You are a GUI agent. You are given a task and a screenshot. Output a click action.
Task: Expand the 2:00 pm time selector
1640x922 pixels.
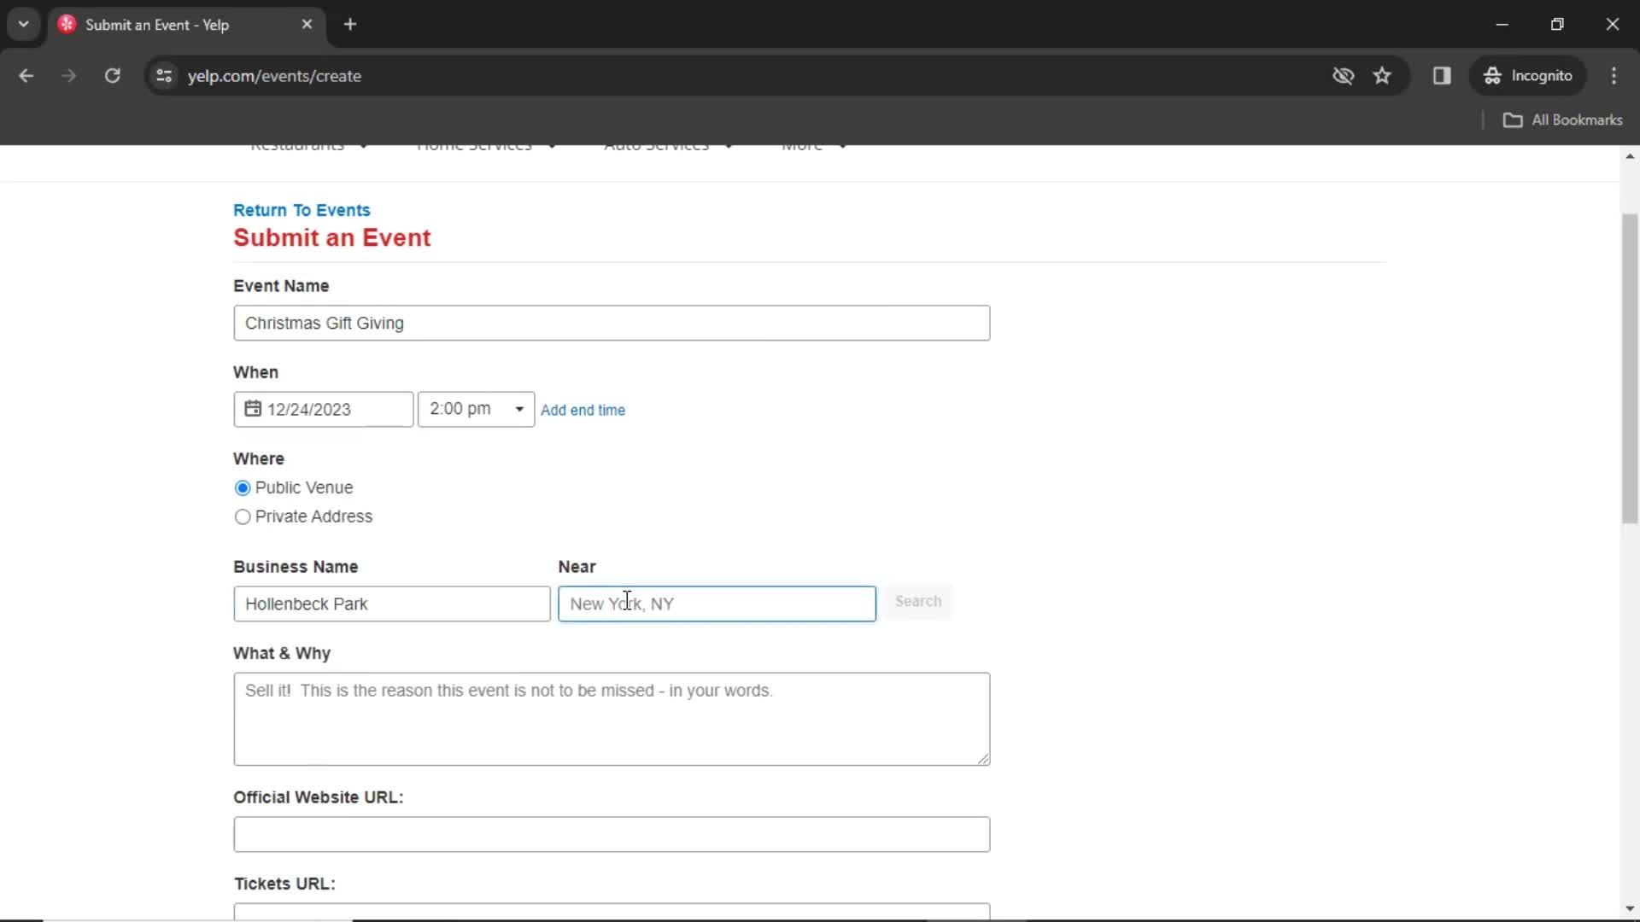coord(518,407)
